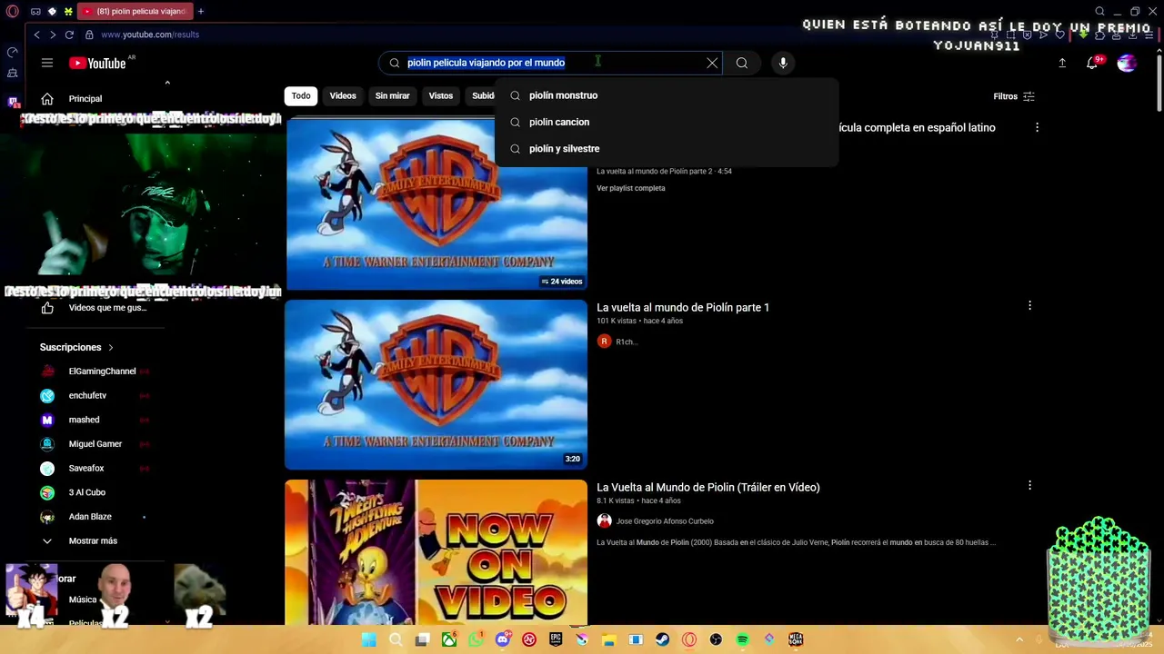Open more options for Tráiler en Vídeo
The height and width of the screenshot is (654, 1164).
click(x=1029, y=486)
